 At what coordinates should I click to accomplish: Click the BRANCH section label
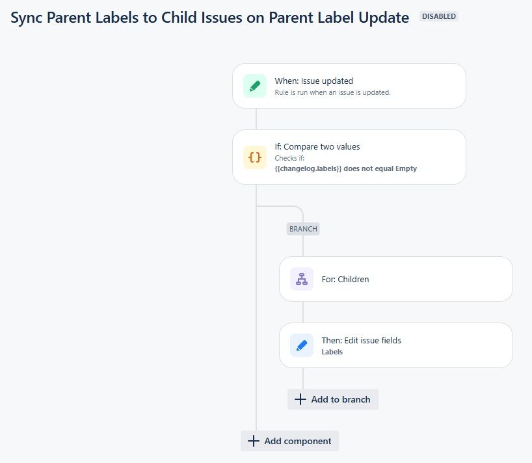(x=302, y=228)
